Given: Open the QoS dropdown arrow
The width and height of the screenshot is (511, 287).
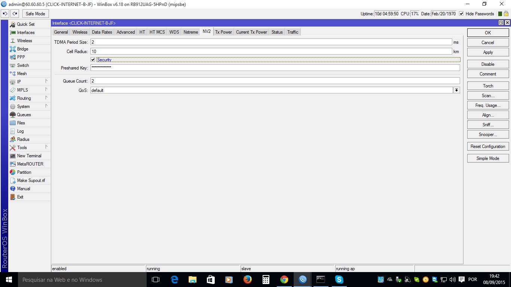Looking at the screenshot, I should coord(456,90).
